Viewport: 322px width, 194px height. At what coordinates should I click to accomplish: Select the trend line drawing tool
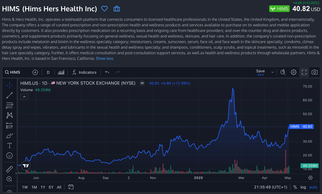pos(9,95)
